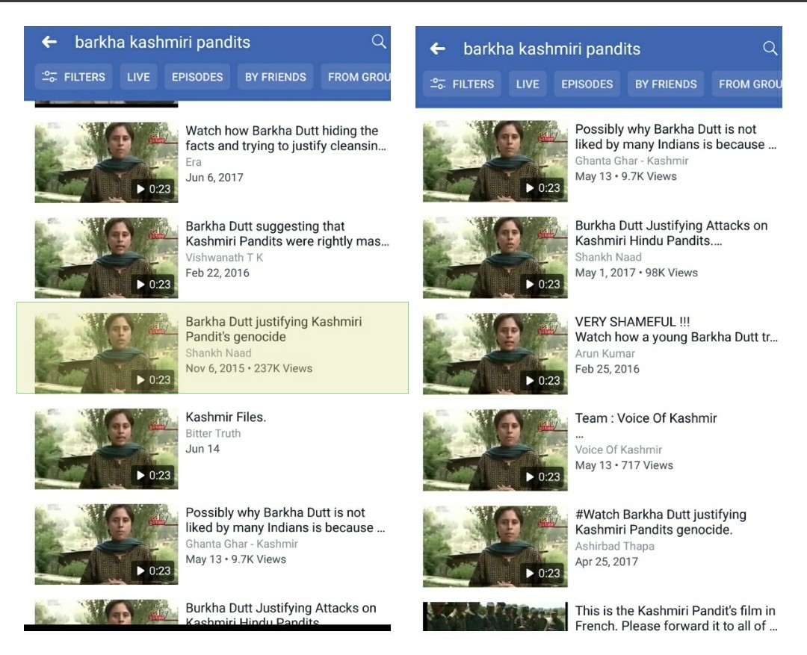Open FILTERS in the right screenshot
The width and height of the screenshot is (807, 655).
tap(463, 84)
